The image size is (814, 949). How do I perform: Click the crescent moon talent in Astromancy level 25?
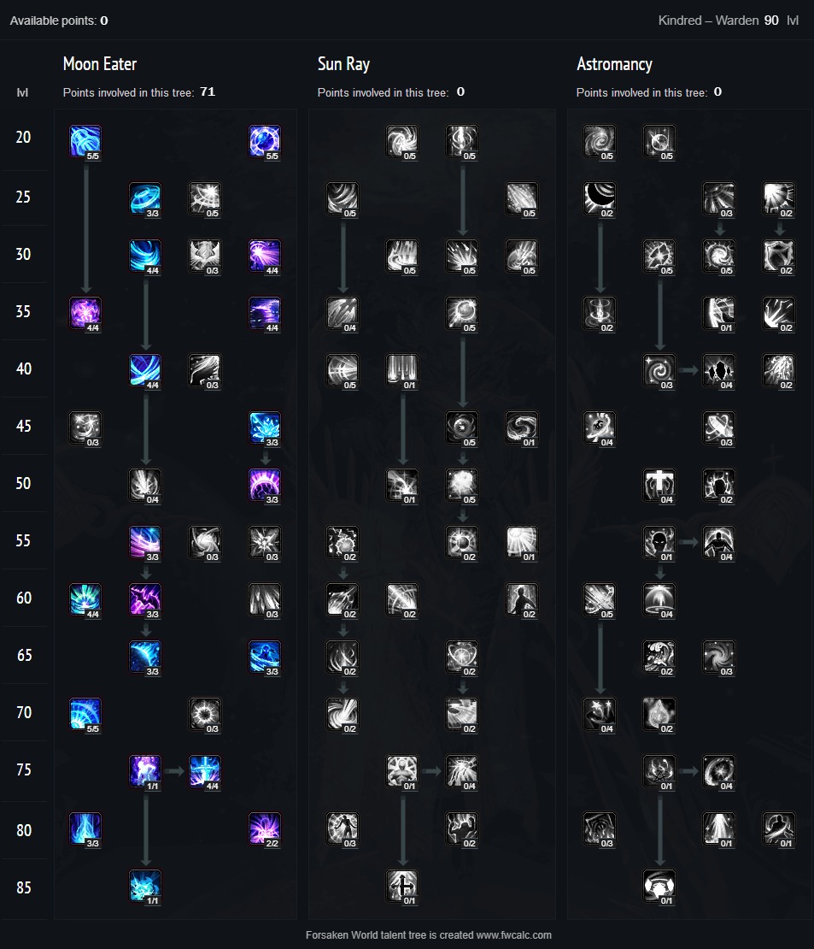[x=600, y=199]
